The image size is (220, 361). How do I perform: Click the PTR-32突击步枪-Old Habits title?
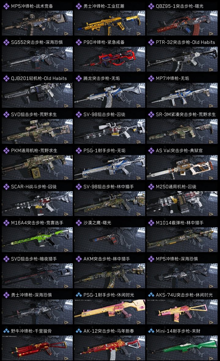click(185, 42)
